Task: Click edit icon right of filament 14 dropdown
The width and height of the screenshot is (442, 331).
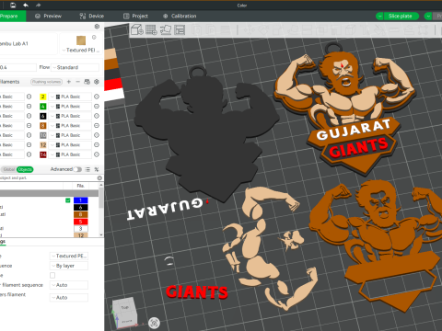Action: [x=97, y=154]
